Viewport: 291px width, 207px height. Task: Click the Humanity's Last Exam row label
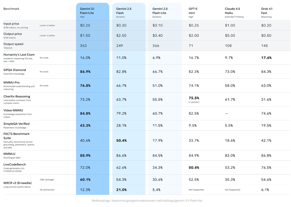19,55
